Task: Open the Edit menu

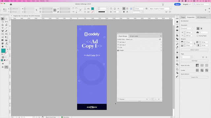Action: pyautogui.click(x=15, y=1)
